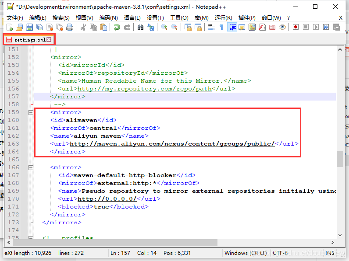Click the Redo arrow icon

[x=127, y=27]
